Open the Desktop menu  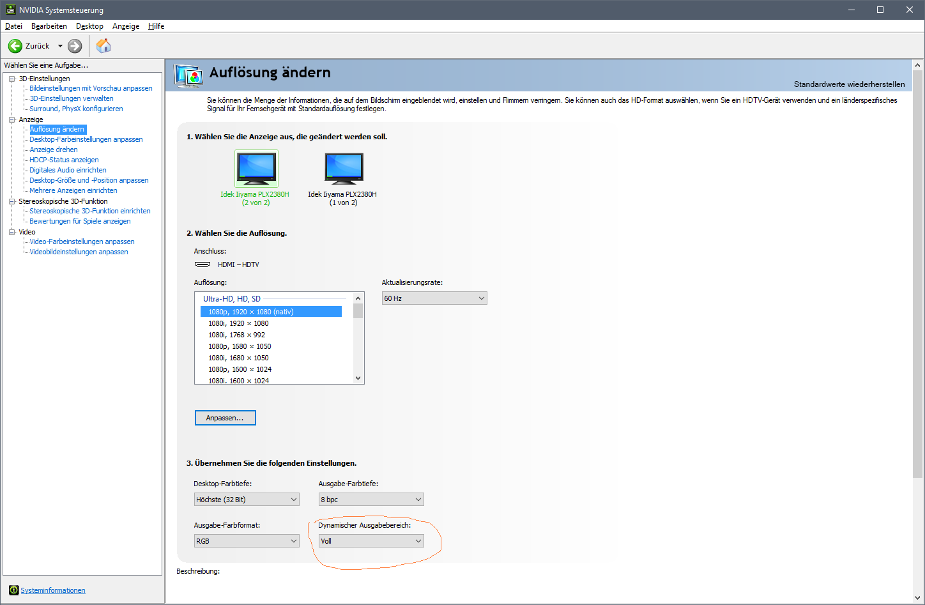coord(89,26)
